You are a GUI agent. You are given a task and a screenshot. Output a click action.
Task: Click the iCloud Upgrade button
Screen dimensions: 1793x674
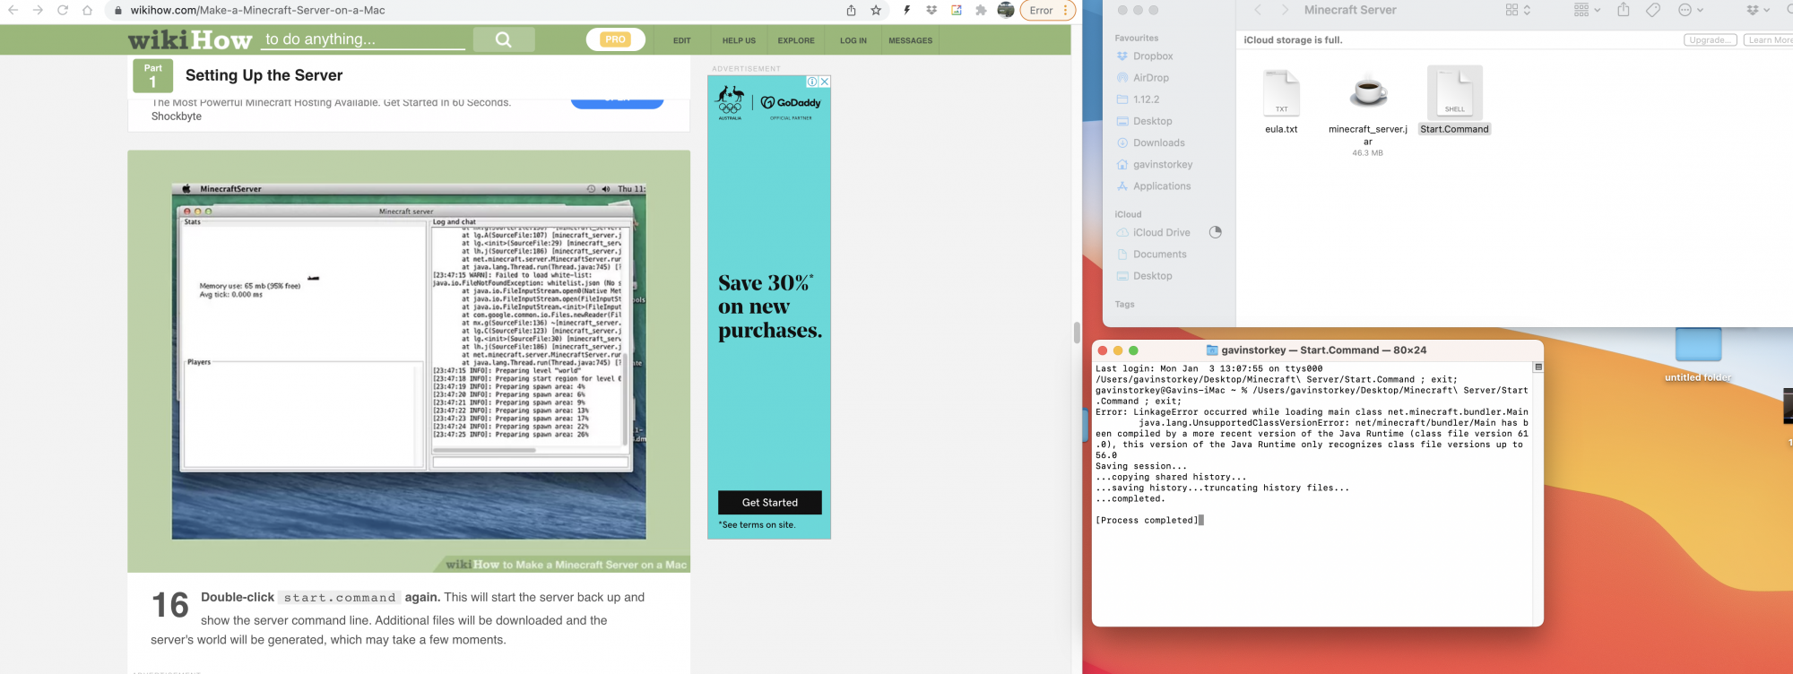(x=1711, y=39)
